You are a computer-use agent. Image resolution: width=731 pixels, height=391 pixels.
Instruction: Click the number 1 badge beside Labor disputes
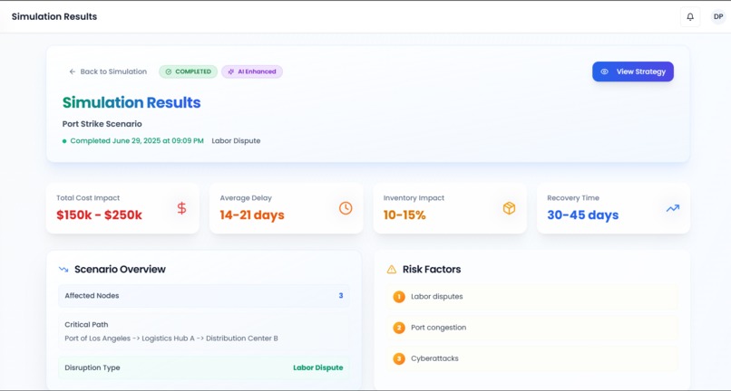pyautogui.click(x=398, y=297)
